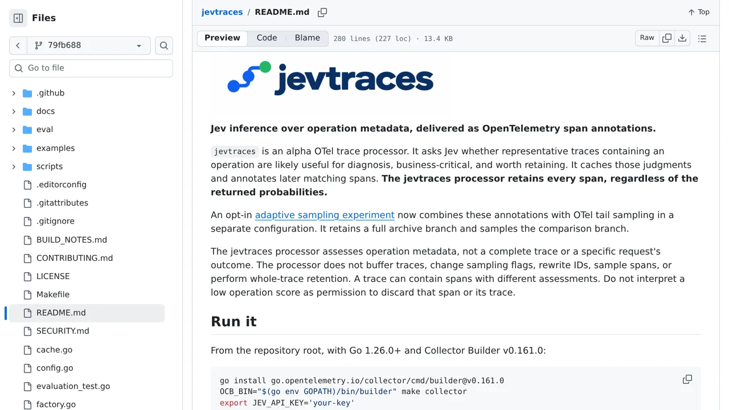729x410 pixels.
Task: Switch to the Blame tab
Action: pos(307,38)
